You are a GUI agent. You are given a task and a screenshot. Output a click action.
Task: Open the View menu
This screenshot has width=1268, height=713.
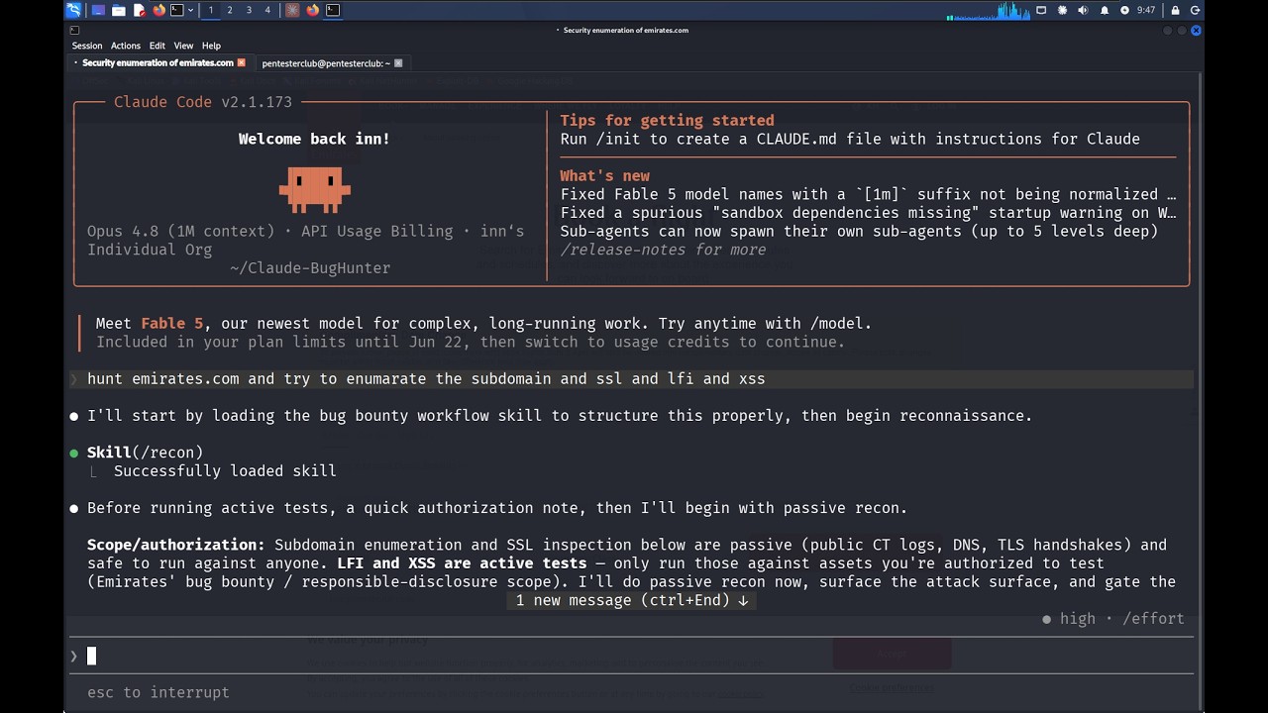tap(184, 46)
